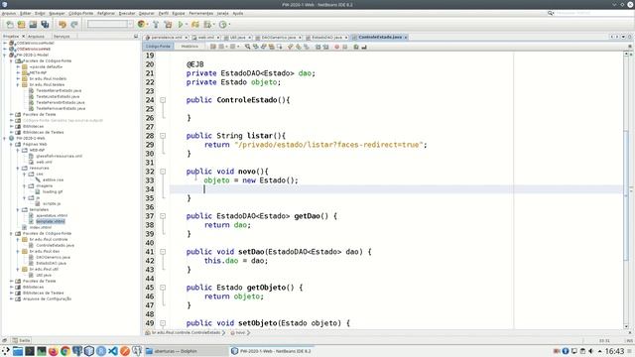Open the Saída output panel button
Viewport: 635px width, 357px height.
pos(21,340)
